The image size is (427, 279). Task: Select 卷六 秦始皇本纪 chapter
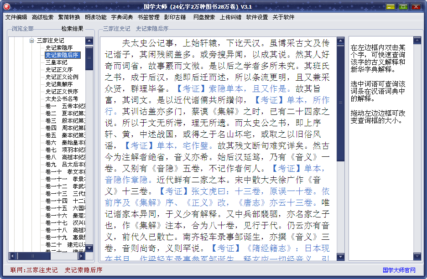click(x=65, y=143)
